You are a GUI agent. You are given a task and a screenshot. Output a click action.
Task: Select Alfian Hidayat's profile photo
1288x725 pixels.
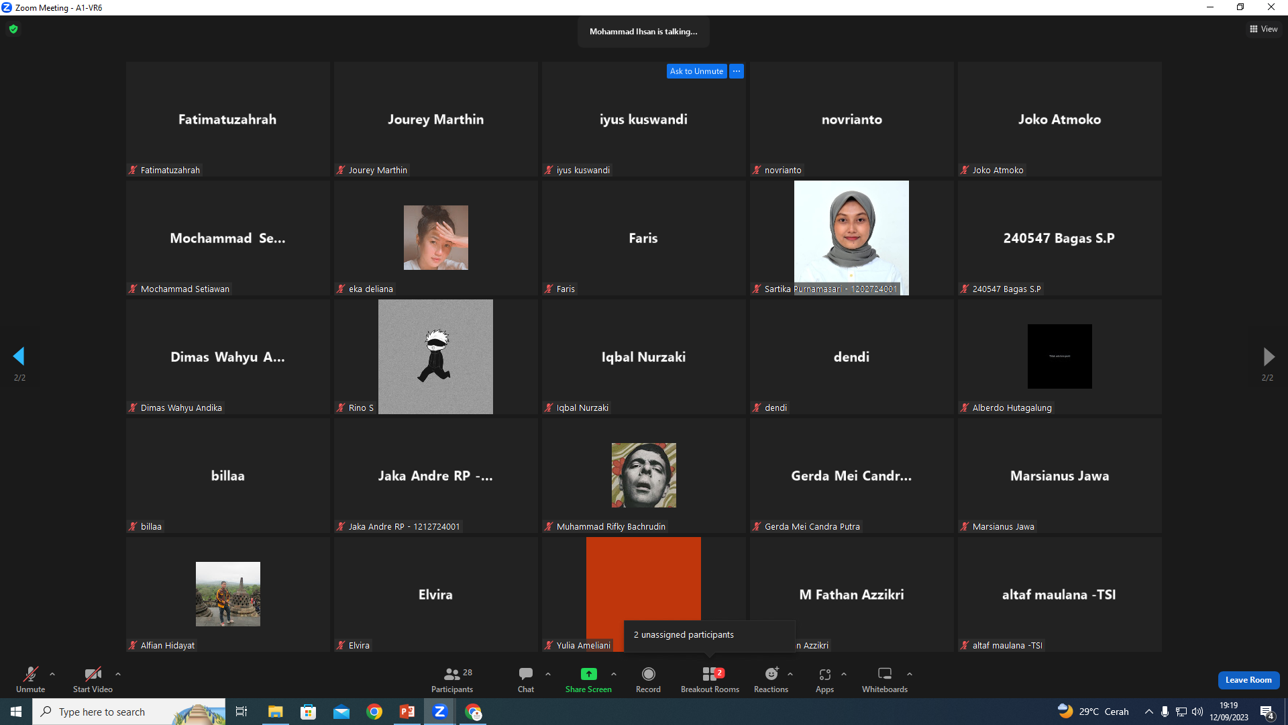tap(228, 594)
